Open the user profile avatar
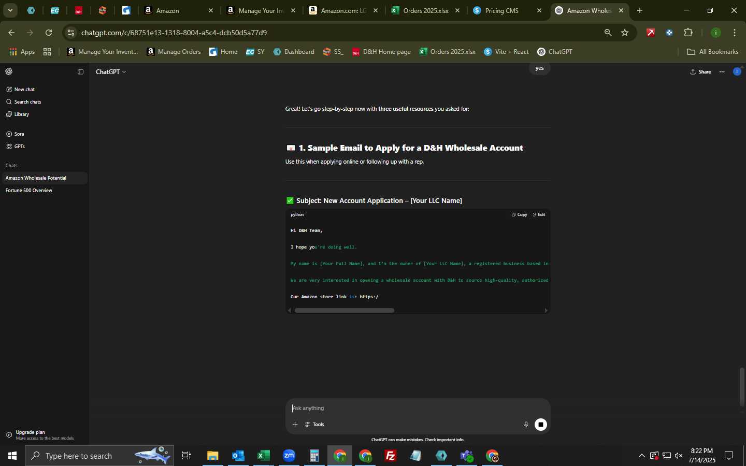Viewport: 746px width, 466px height. 737,71
